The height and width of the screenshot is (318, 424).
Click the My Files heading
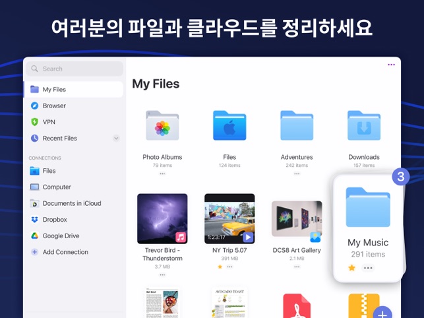pos(156,84)
